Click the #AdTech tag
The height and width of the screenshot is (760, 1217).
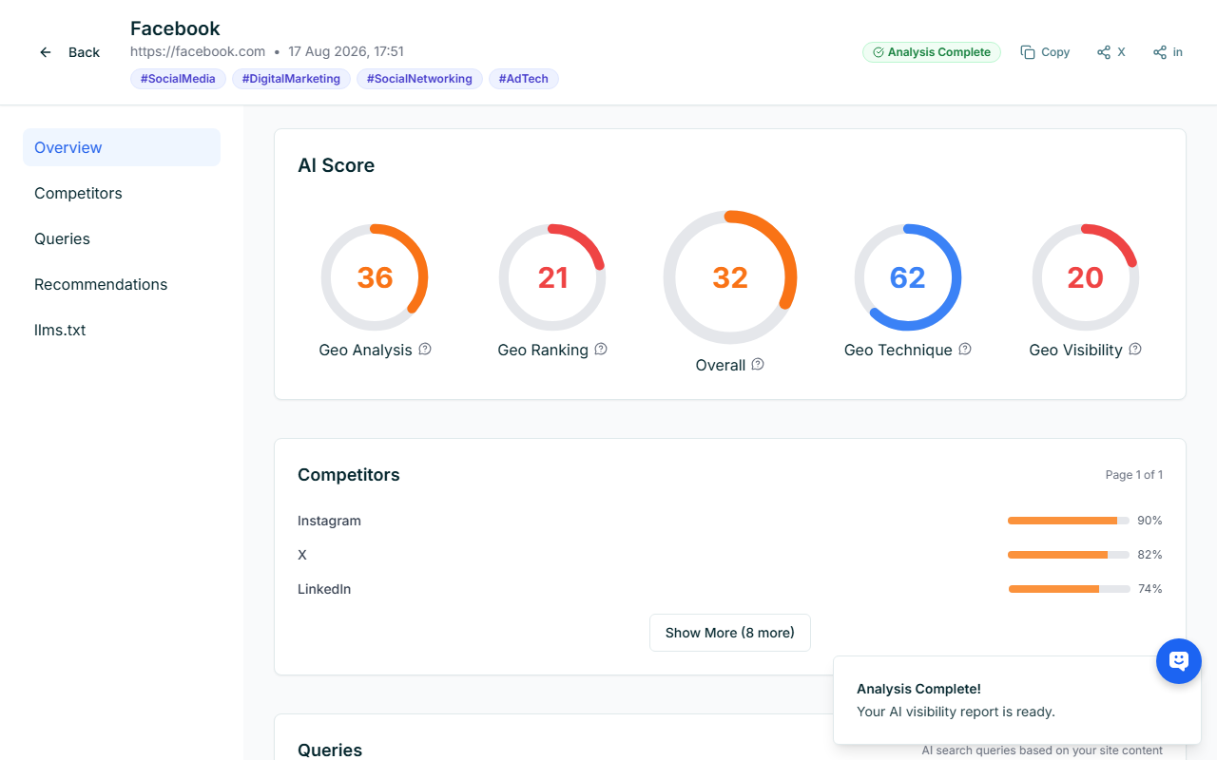point(524,79)
